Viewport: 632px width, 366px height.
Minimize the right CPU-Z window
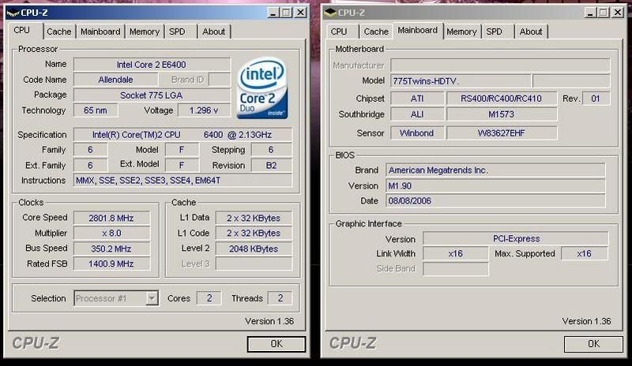pyautogui.click(x=590, y=13)
